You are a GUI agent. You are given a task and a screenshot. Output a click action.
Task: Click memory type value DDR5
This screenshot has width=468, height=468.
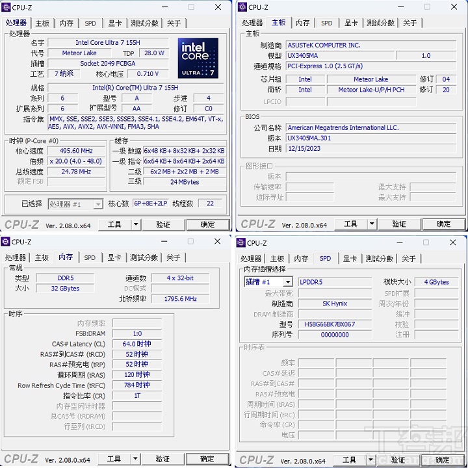pos(66,278)
